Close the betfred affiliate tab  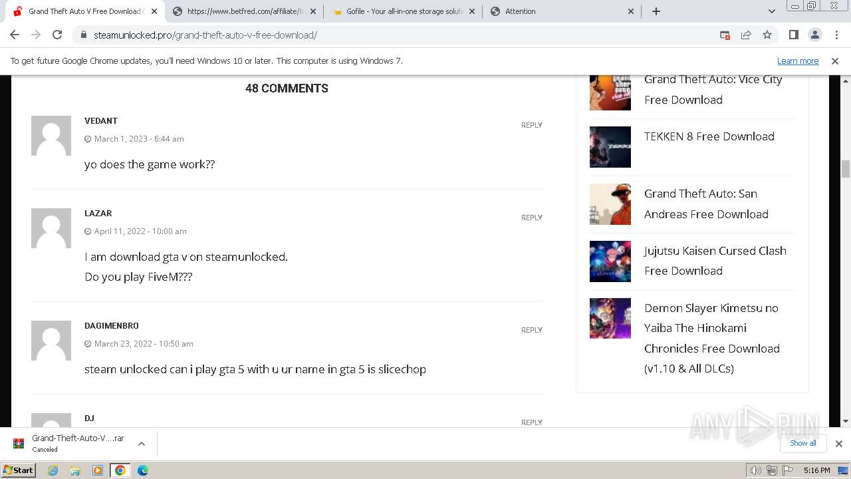tap(313, 11)
